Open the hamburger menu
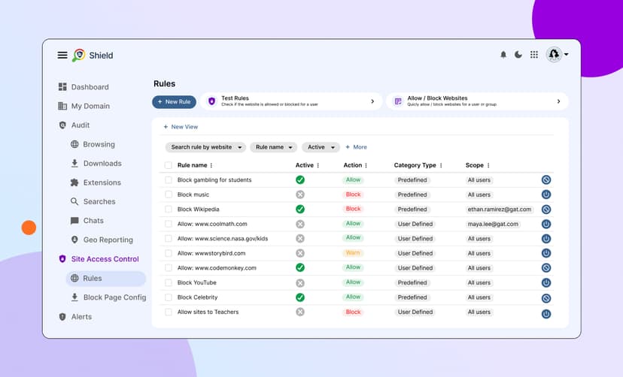Image resolution: width=623 pixels, height=377 pixels. (62, 55)
